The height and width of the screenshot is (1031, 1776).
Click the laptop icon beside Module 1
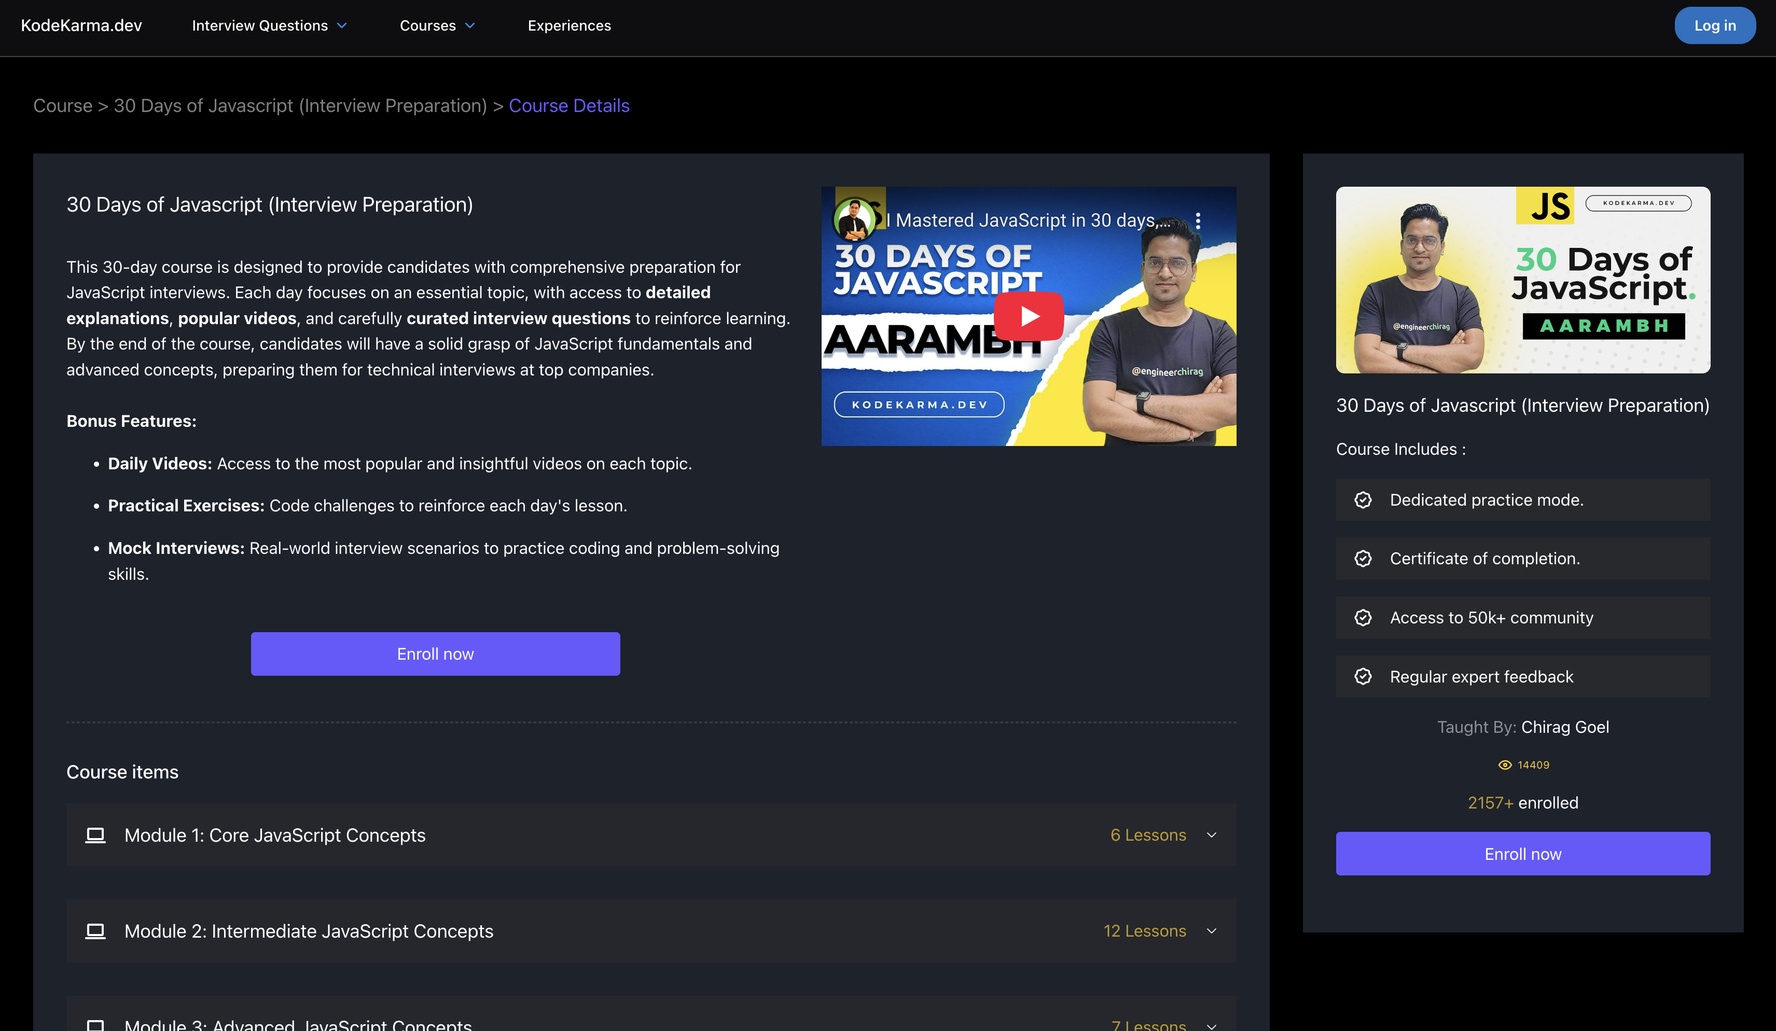pyautogui.click(x=95, y=835)
